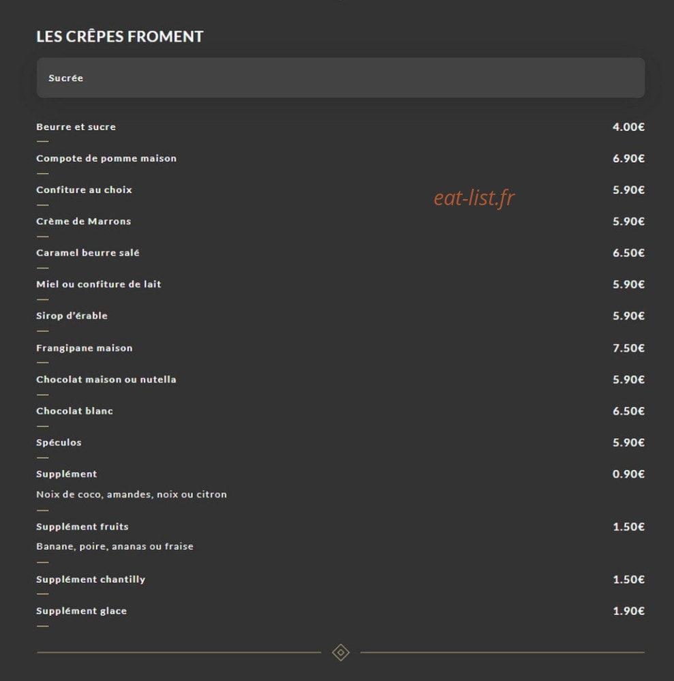
Task: Select the Chocolat blanc crêpe
Action: click(x=75, y=411)
